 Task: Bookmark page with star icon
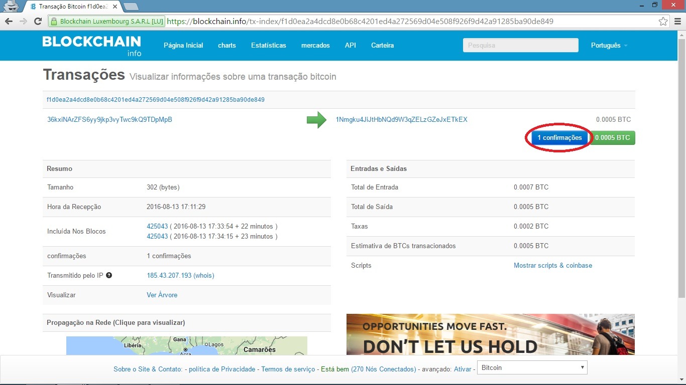tap(663, 22)
